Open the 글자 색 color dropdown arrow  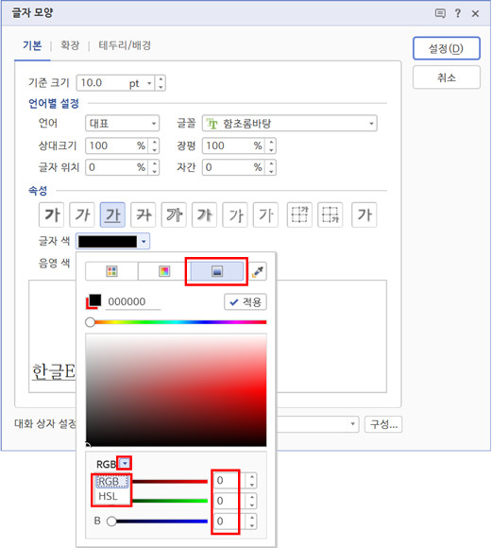point(144,241)
